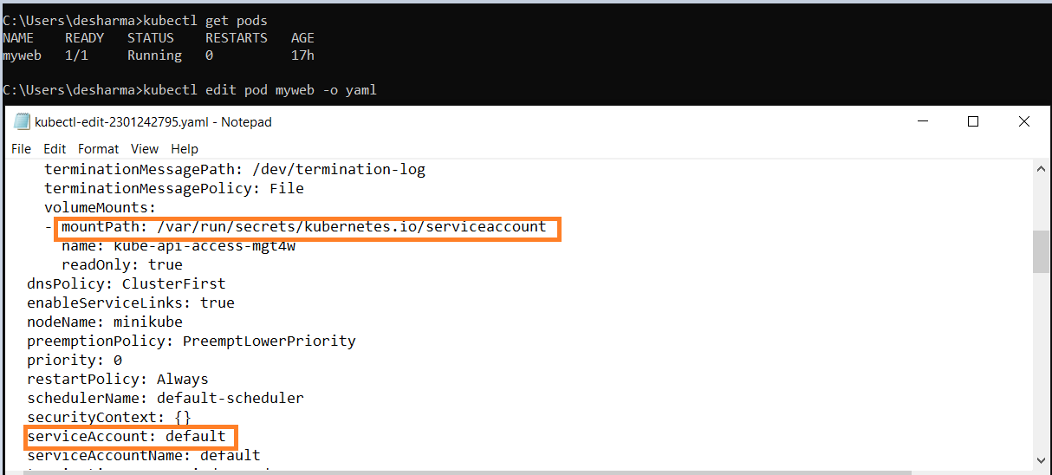This screenshot has height=475, width=1052.
Task: Click the readOnly: true line
Action: pos(121,264)
